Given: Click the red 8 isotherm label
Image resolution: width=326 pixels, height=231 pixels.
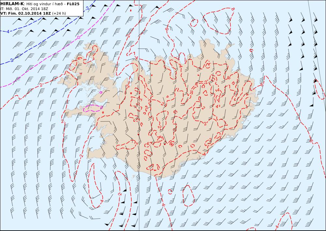Looking at the screenshot, I should tap(233, 9).
